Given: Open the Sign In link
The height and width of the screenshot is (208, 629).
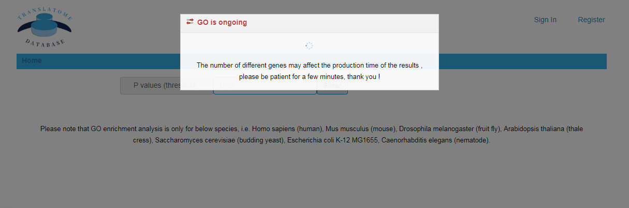Looking at the screenshot, I should 545,20.
